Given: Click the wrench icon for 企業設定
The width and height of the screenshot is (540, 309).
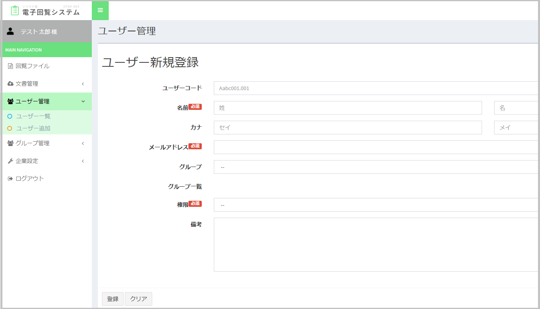Looking at the screenshot, I should click(10, 161).
